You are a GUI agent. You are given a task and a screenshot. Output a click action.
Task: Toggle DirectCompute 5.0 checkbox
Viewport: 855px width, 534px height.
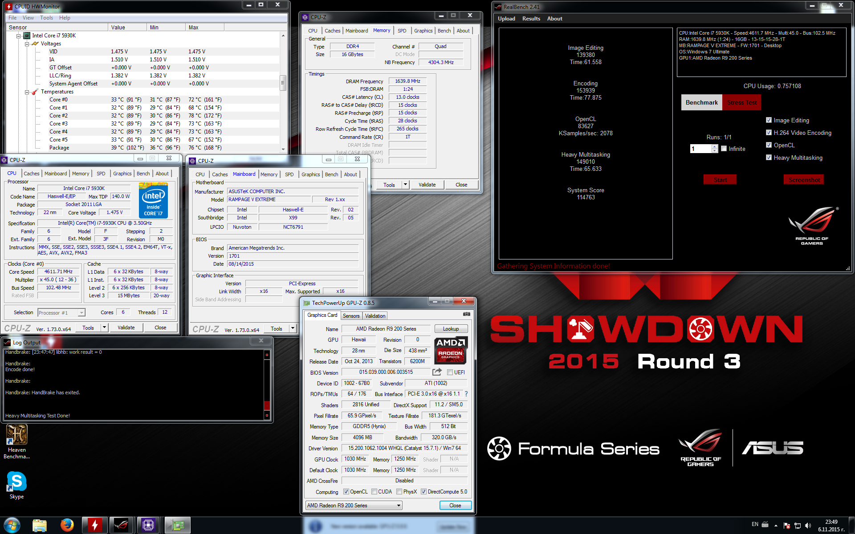[424, 492]
